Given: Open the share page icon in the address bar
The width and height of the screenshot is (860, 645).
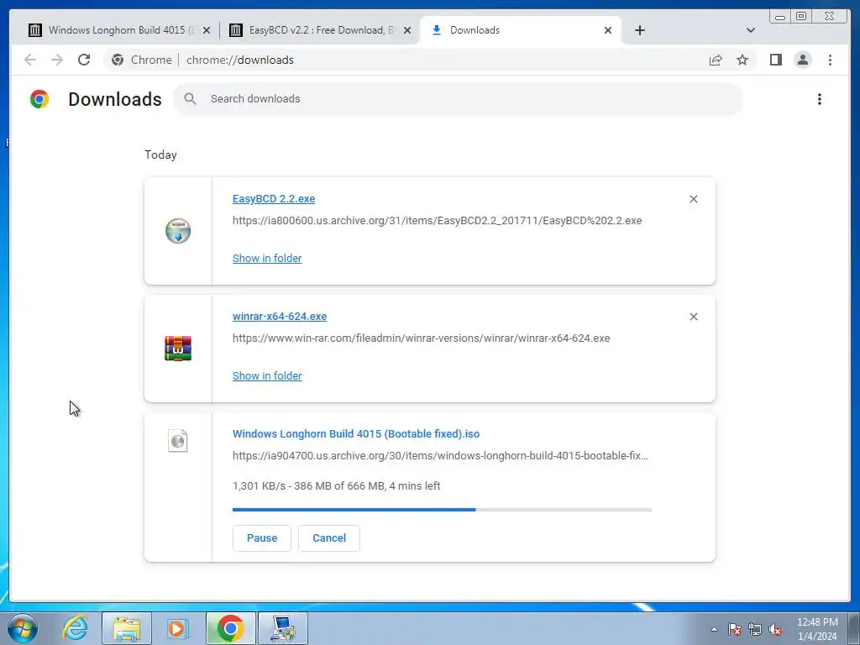Looking at the screenshot, I should (x=716, y=60).
